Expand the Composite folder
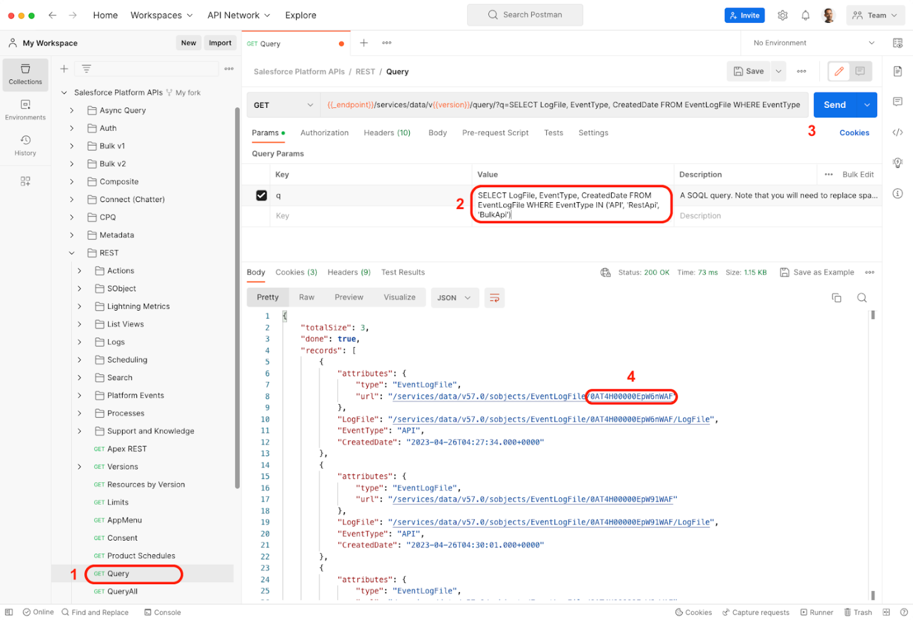913x620 pixels. [72, 182]
